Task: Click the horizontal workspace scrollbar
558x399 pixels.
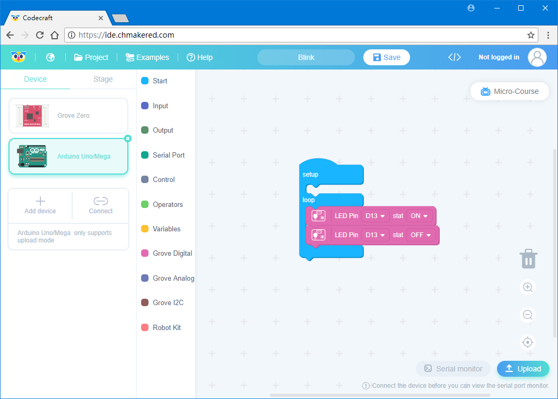Action: pos(380,395)
